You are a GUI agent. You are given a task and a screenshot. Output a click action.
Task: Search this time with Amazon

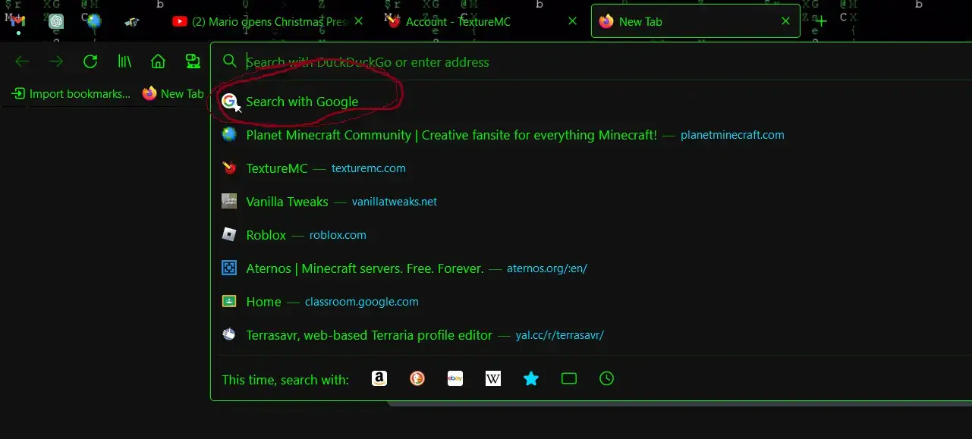(x=379, y=378)
